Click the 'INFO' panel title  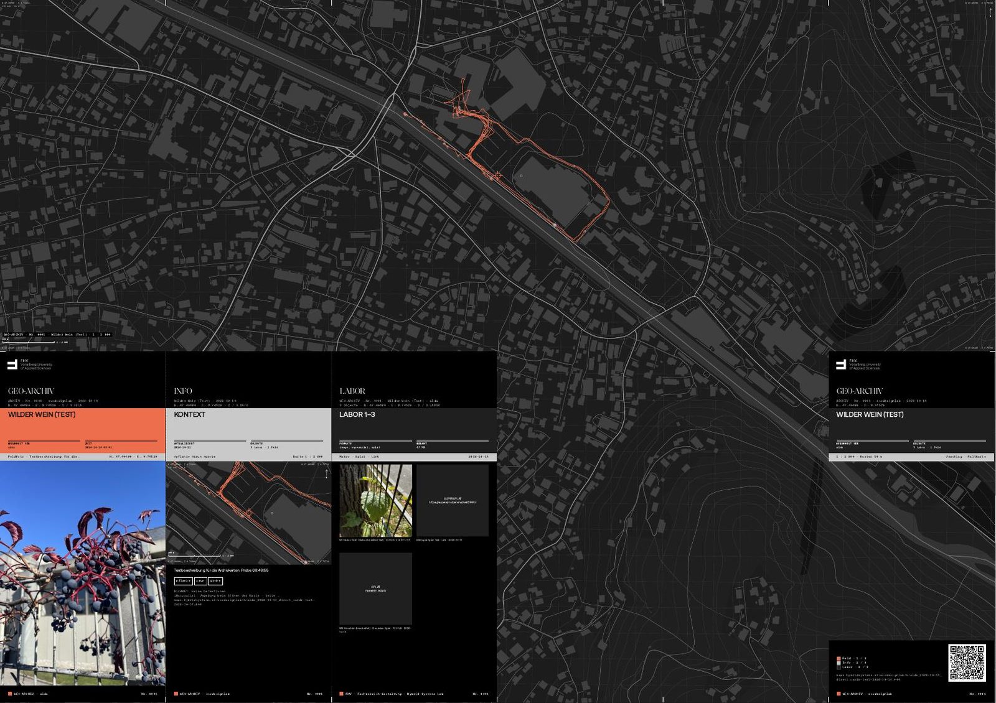[183, 391]
